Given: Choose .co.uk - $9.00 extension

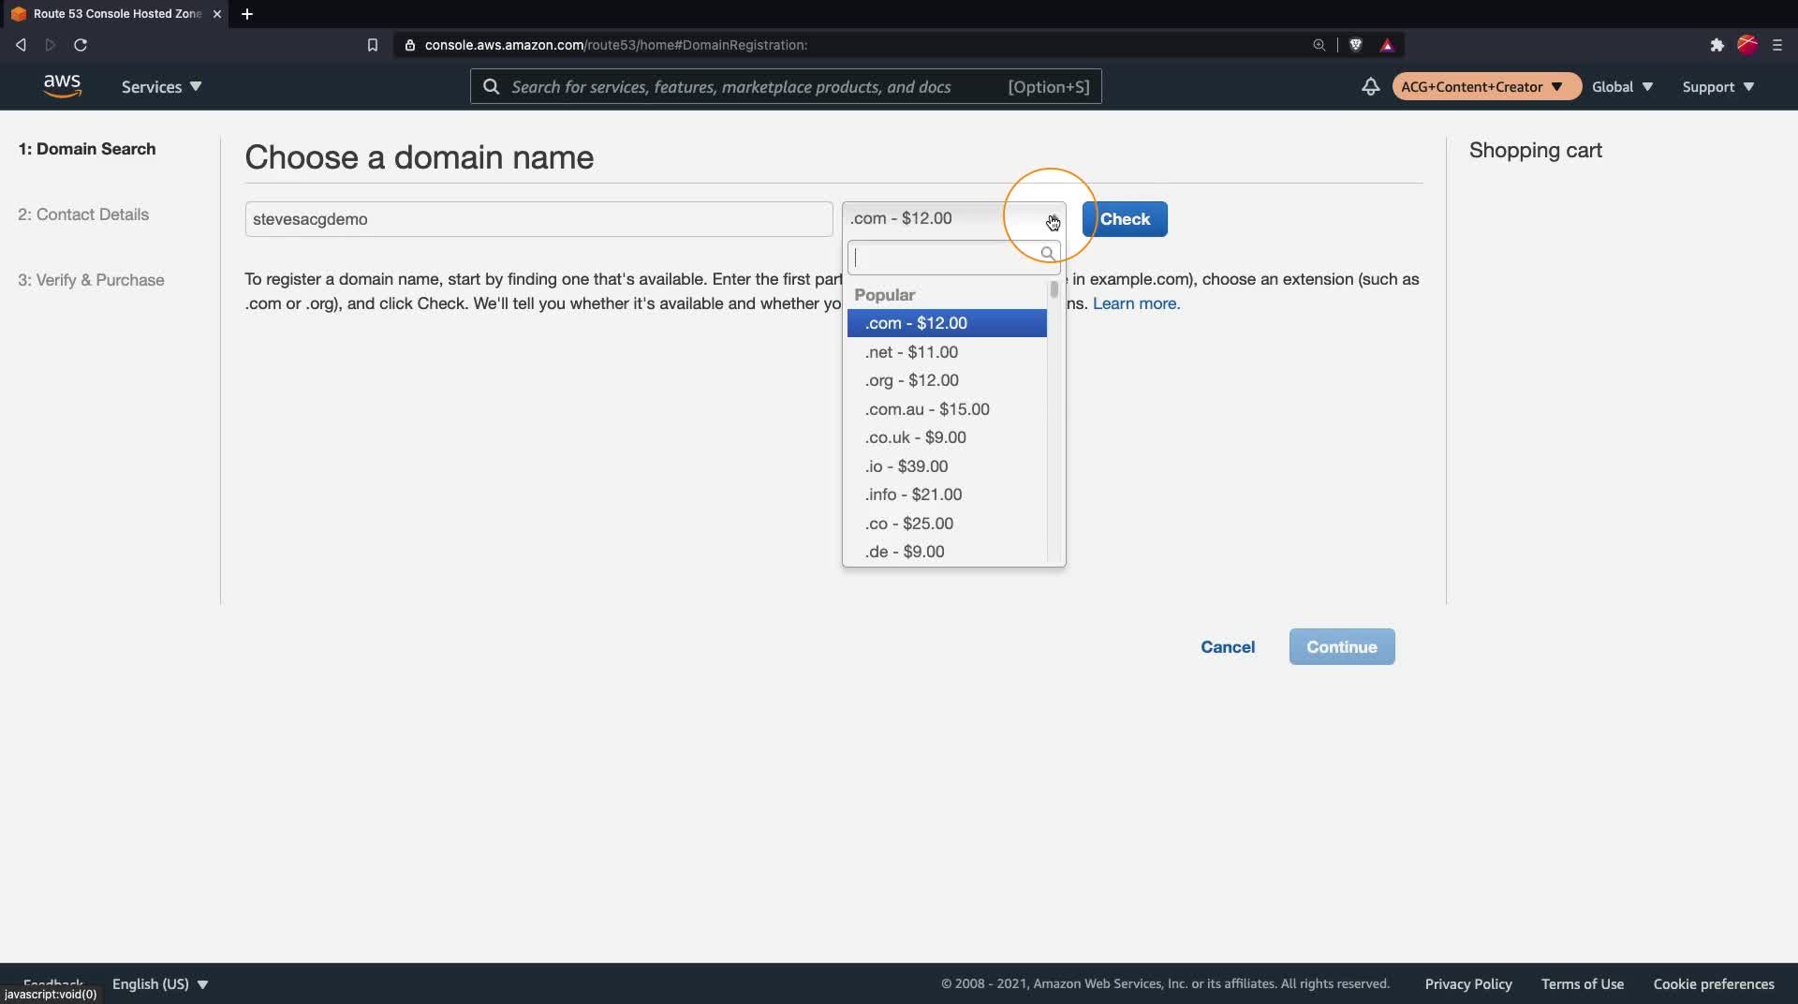Looking at the screenshot, I should tap(947, 437).
